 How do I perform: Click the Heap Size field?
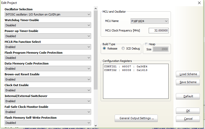pyautogui.click(x=161, y=49)
